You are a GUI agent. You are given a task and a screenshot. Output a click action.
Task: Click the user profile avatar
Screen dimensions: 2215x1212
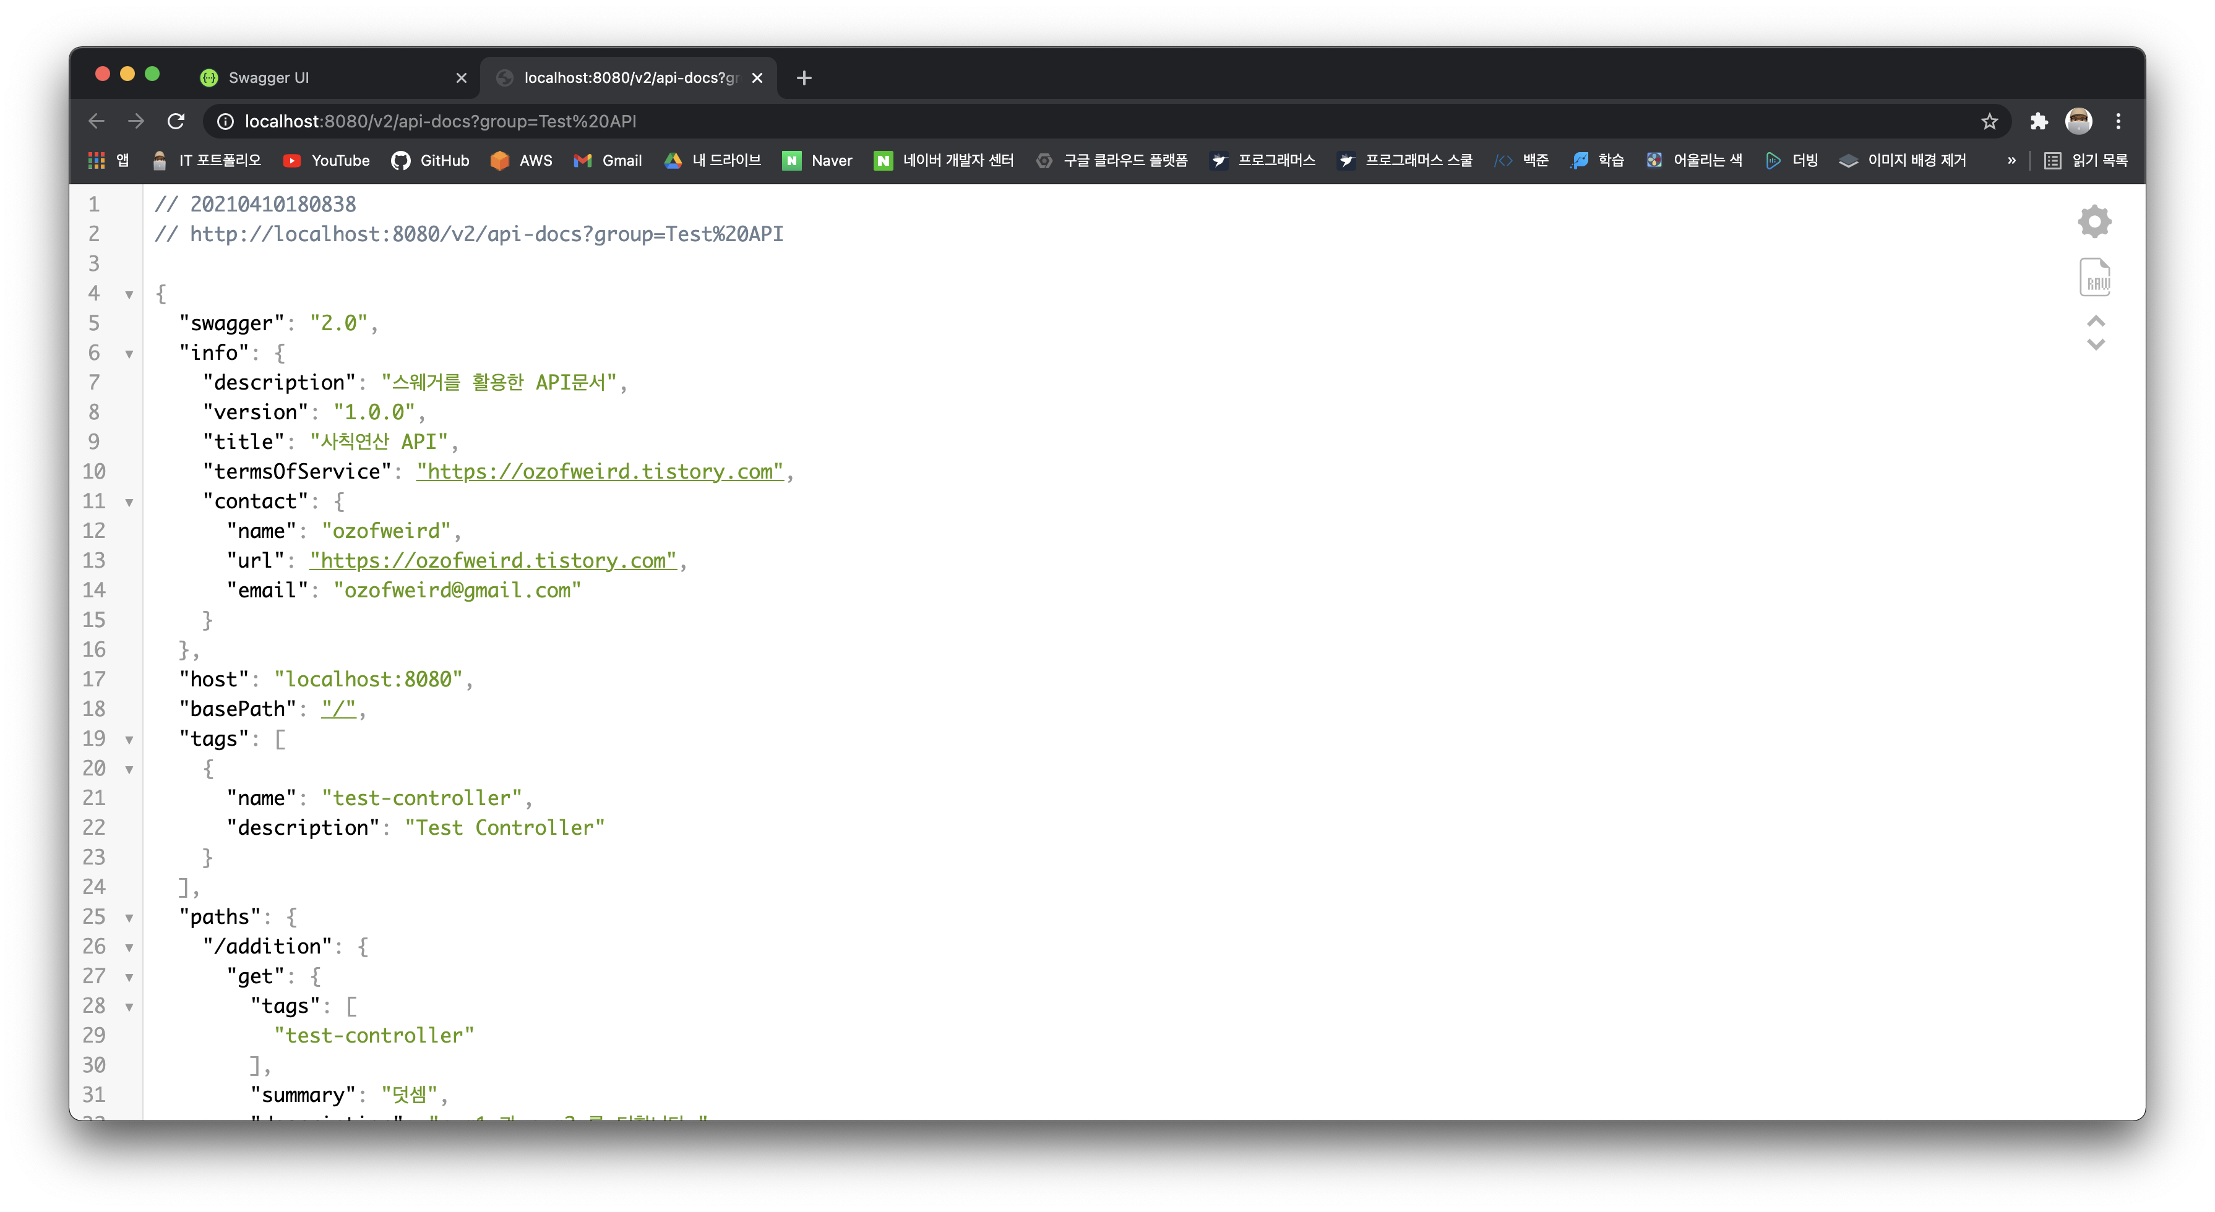(x=2078, y=121)
